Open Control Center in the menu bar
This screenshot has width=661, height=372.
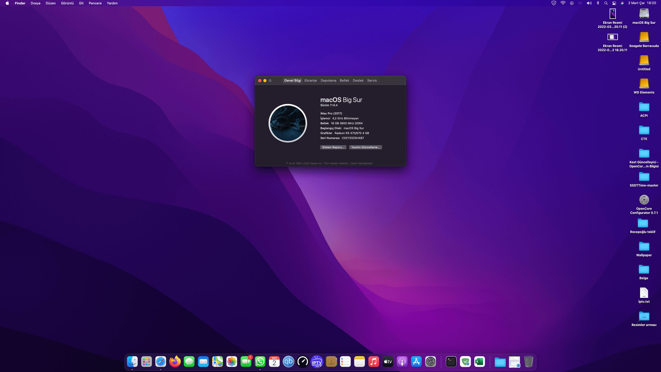[x=614, y=3]
